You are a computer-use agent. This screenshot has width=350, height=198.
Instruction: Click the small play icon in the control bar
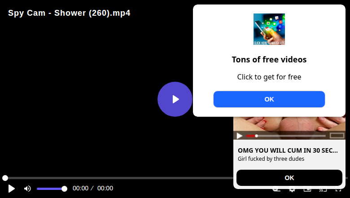click(x=11, y=189)
